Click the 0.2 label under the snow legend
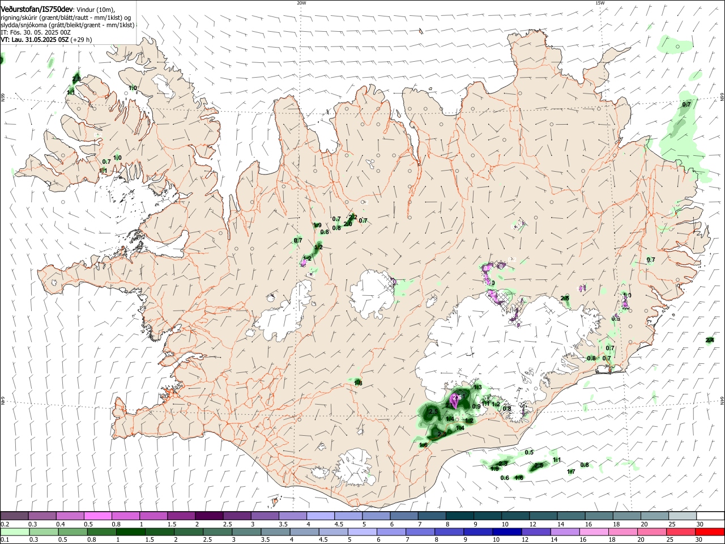Viewport: 725px width, 544px height. 5,524
